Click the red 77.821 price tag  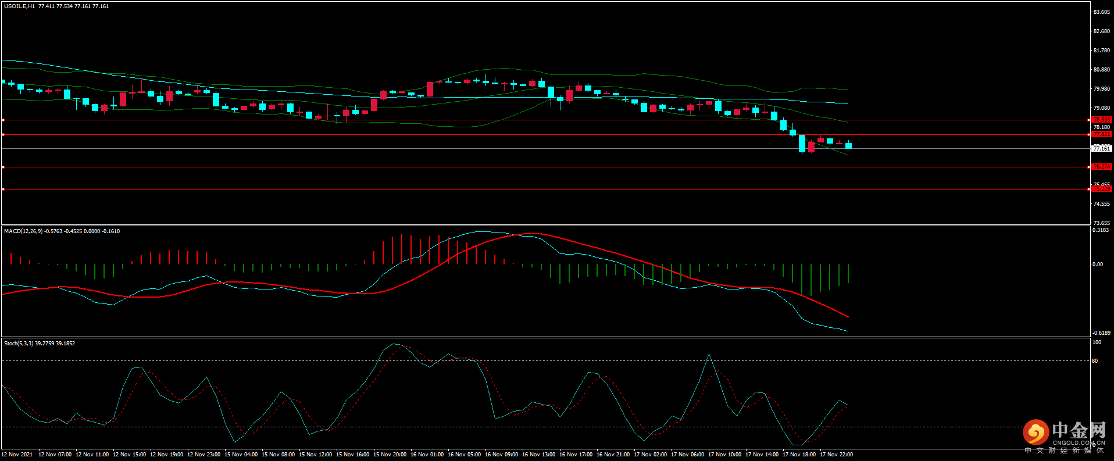[1101, 134]
